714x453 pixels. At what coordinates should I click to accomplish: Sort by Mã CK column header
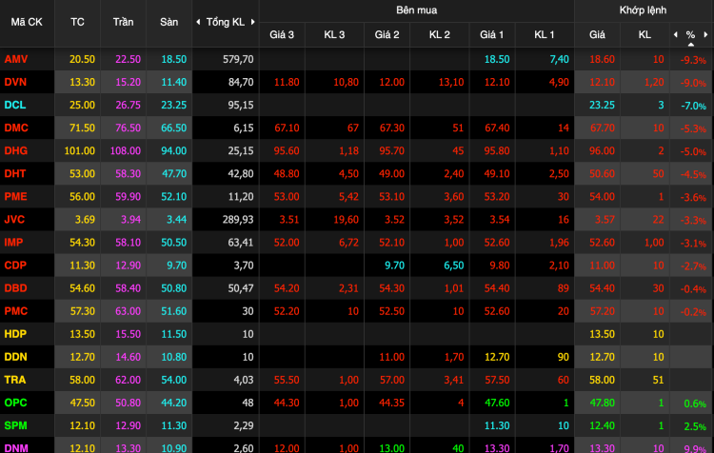pyautogui.click(x=27, y=22)
